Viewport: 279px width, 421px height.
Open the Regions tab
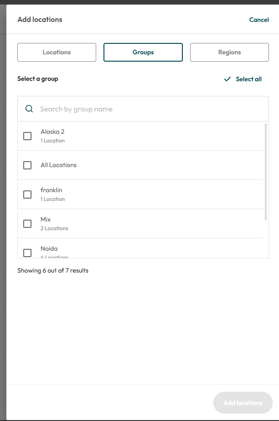click(x=229, y=53)
